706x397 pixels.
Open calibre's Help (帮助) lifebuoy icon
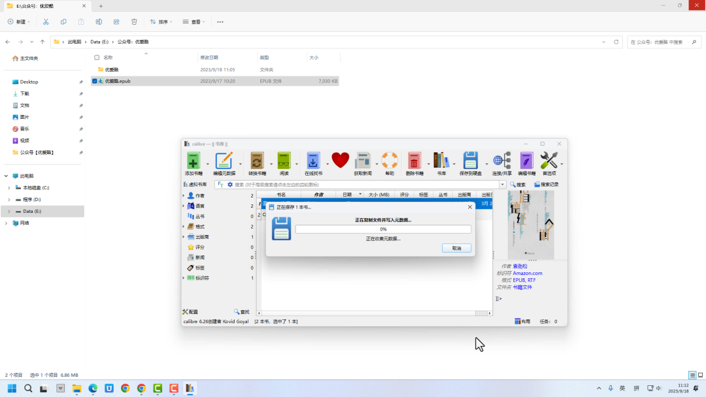pyautogui.click(x=390, y=161)
